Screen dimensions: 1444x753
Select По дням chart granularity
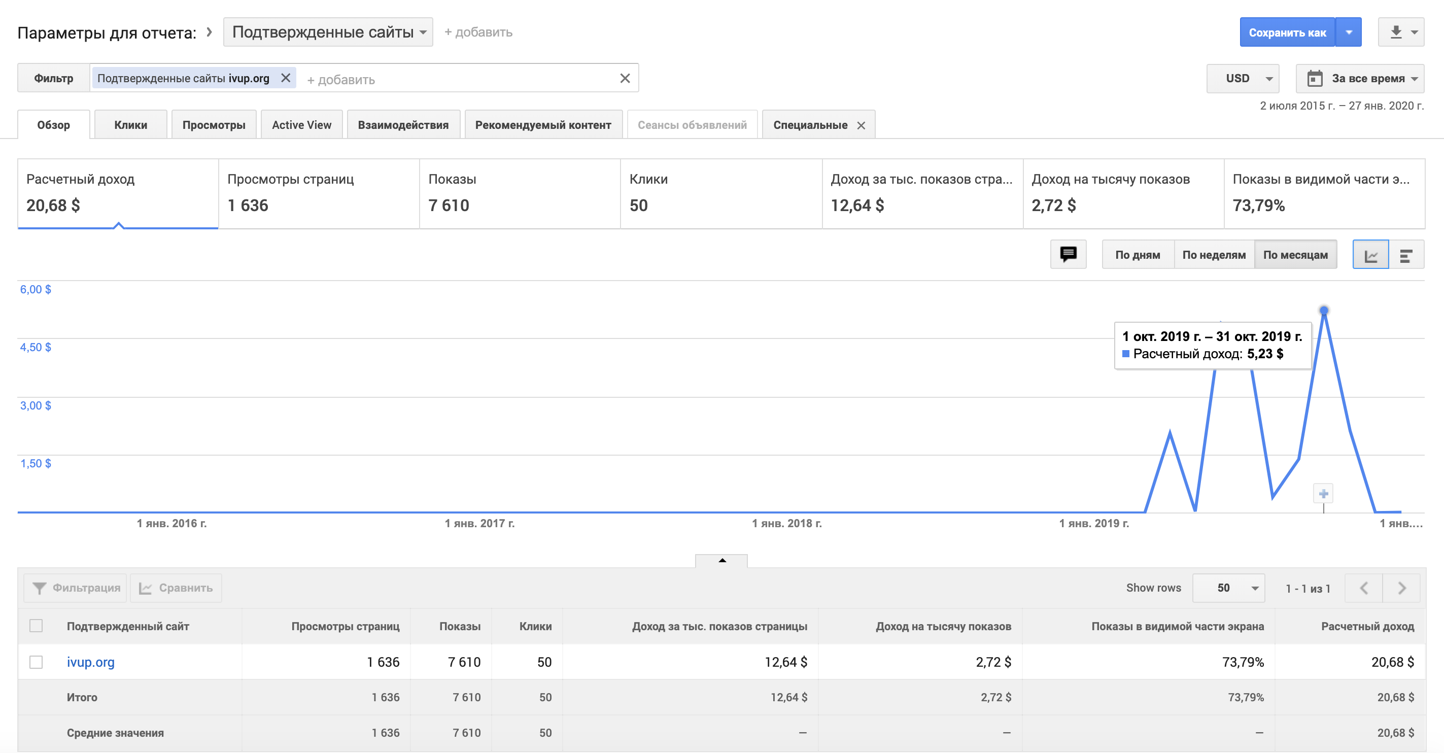pyautogui.click(x=1138, y=255)
